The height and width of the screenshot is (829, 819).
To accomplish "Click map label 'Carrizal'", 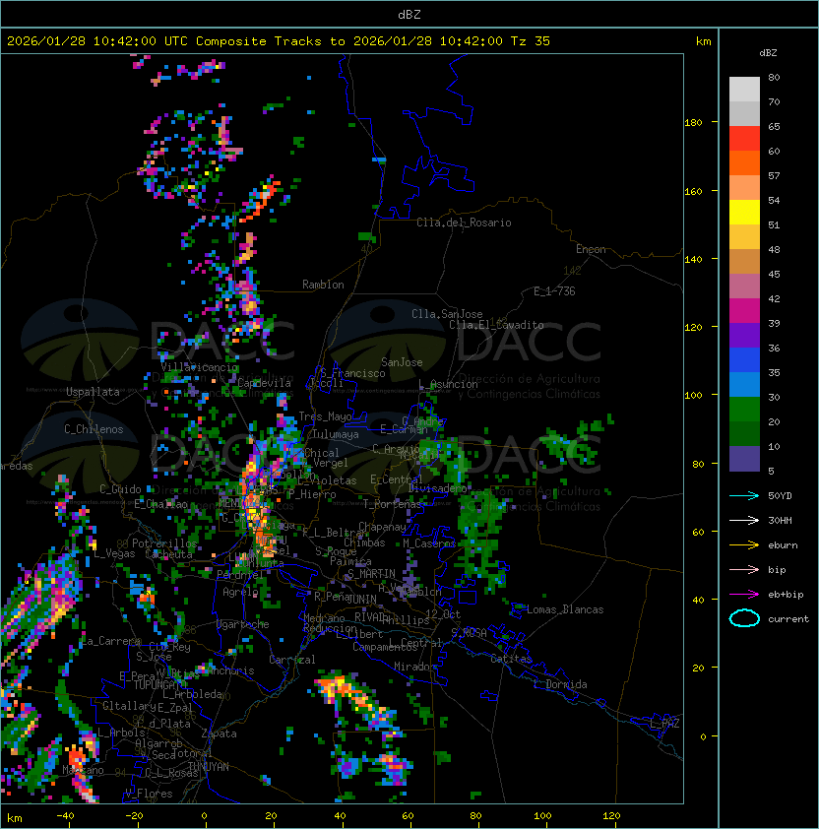I will tap(292, 660).
